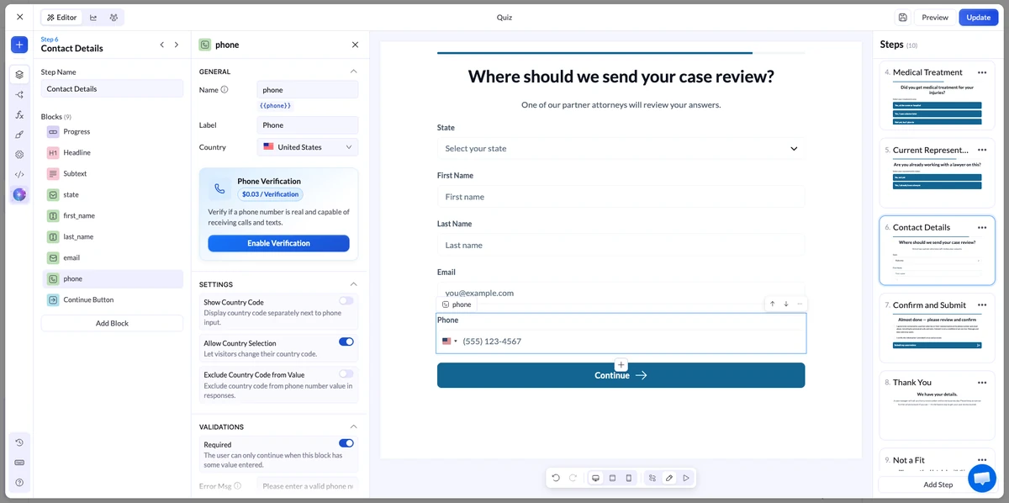
Task: Click the Preview button
Action: click(x=935, y=17)
